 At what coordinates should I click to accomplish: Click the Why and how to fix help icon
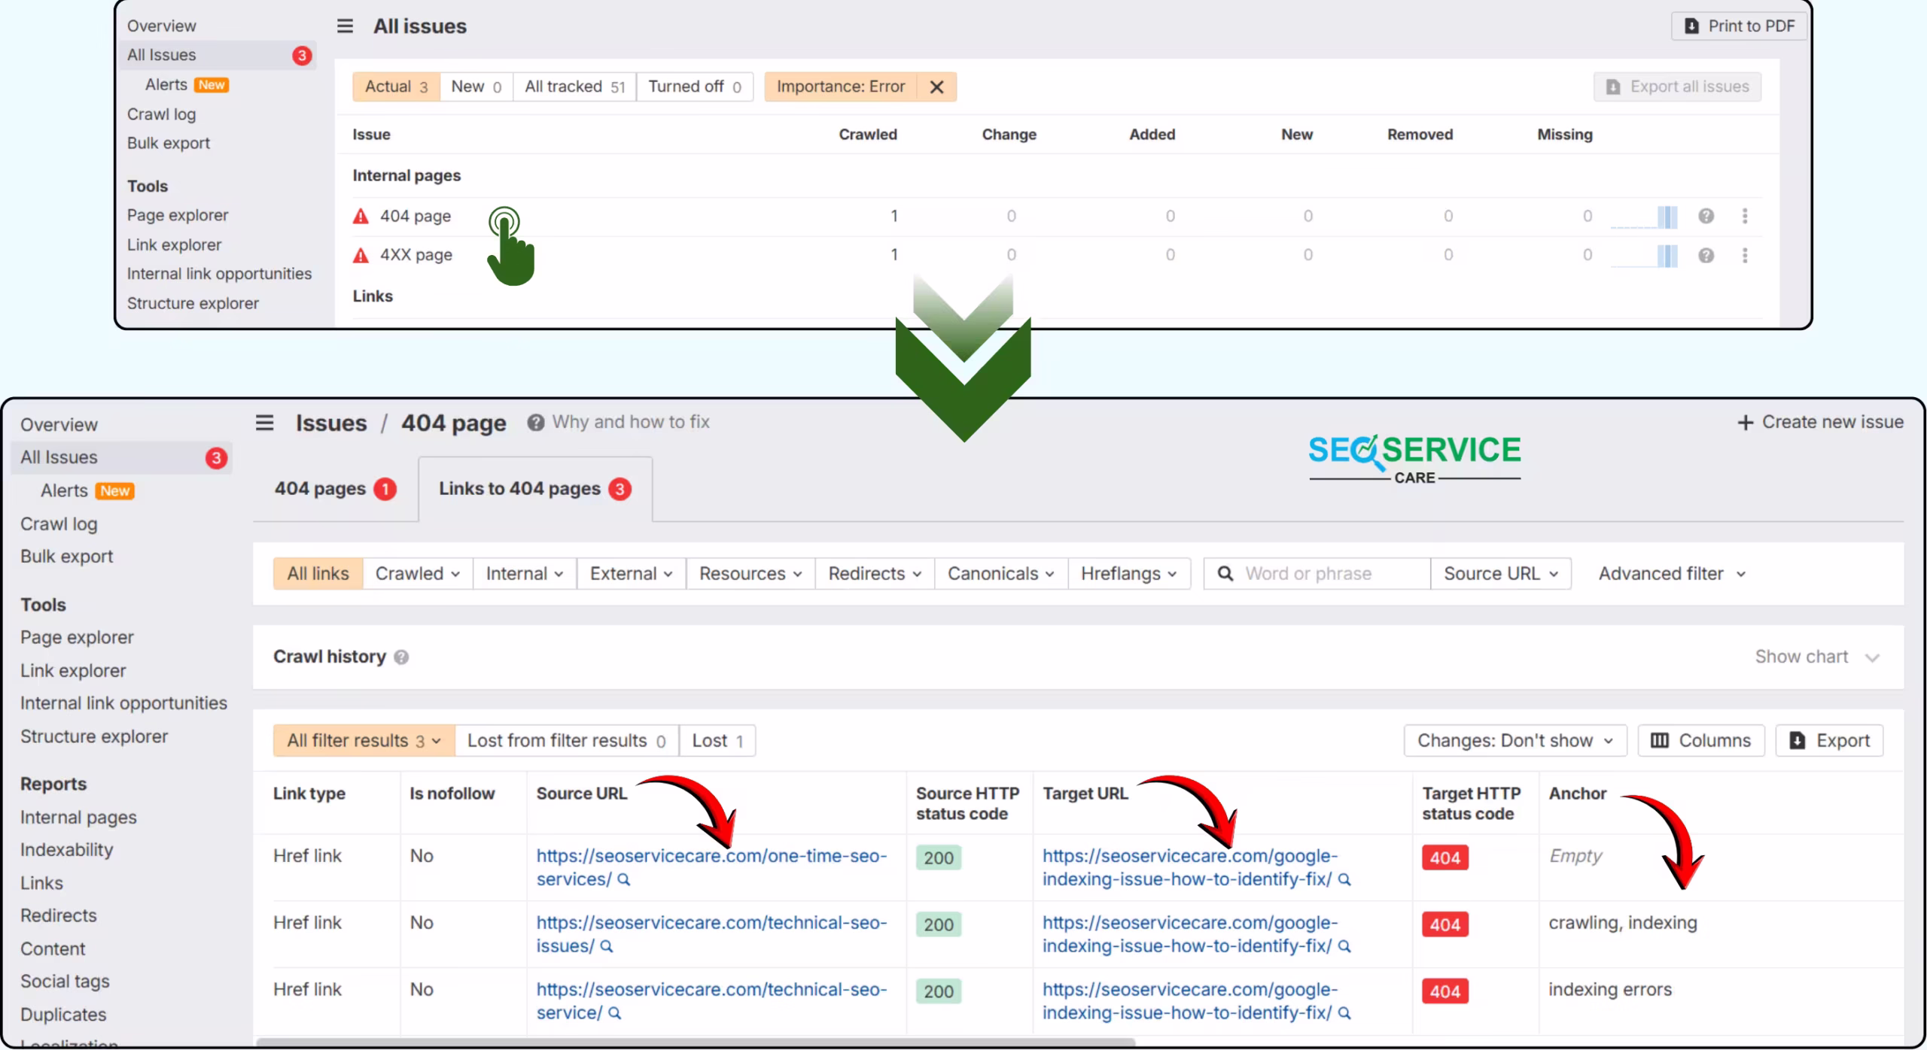(x=535, y=422)
